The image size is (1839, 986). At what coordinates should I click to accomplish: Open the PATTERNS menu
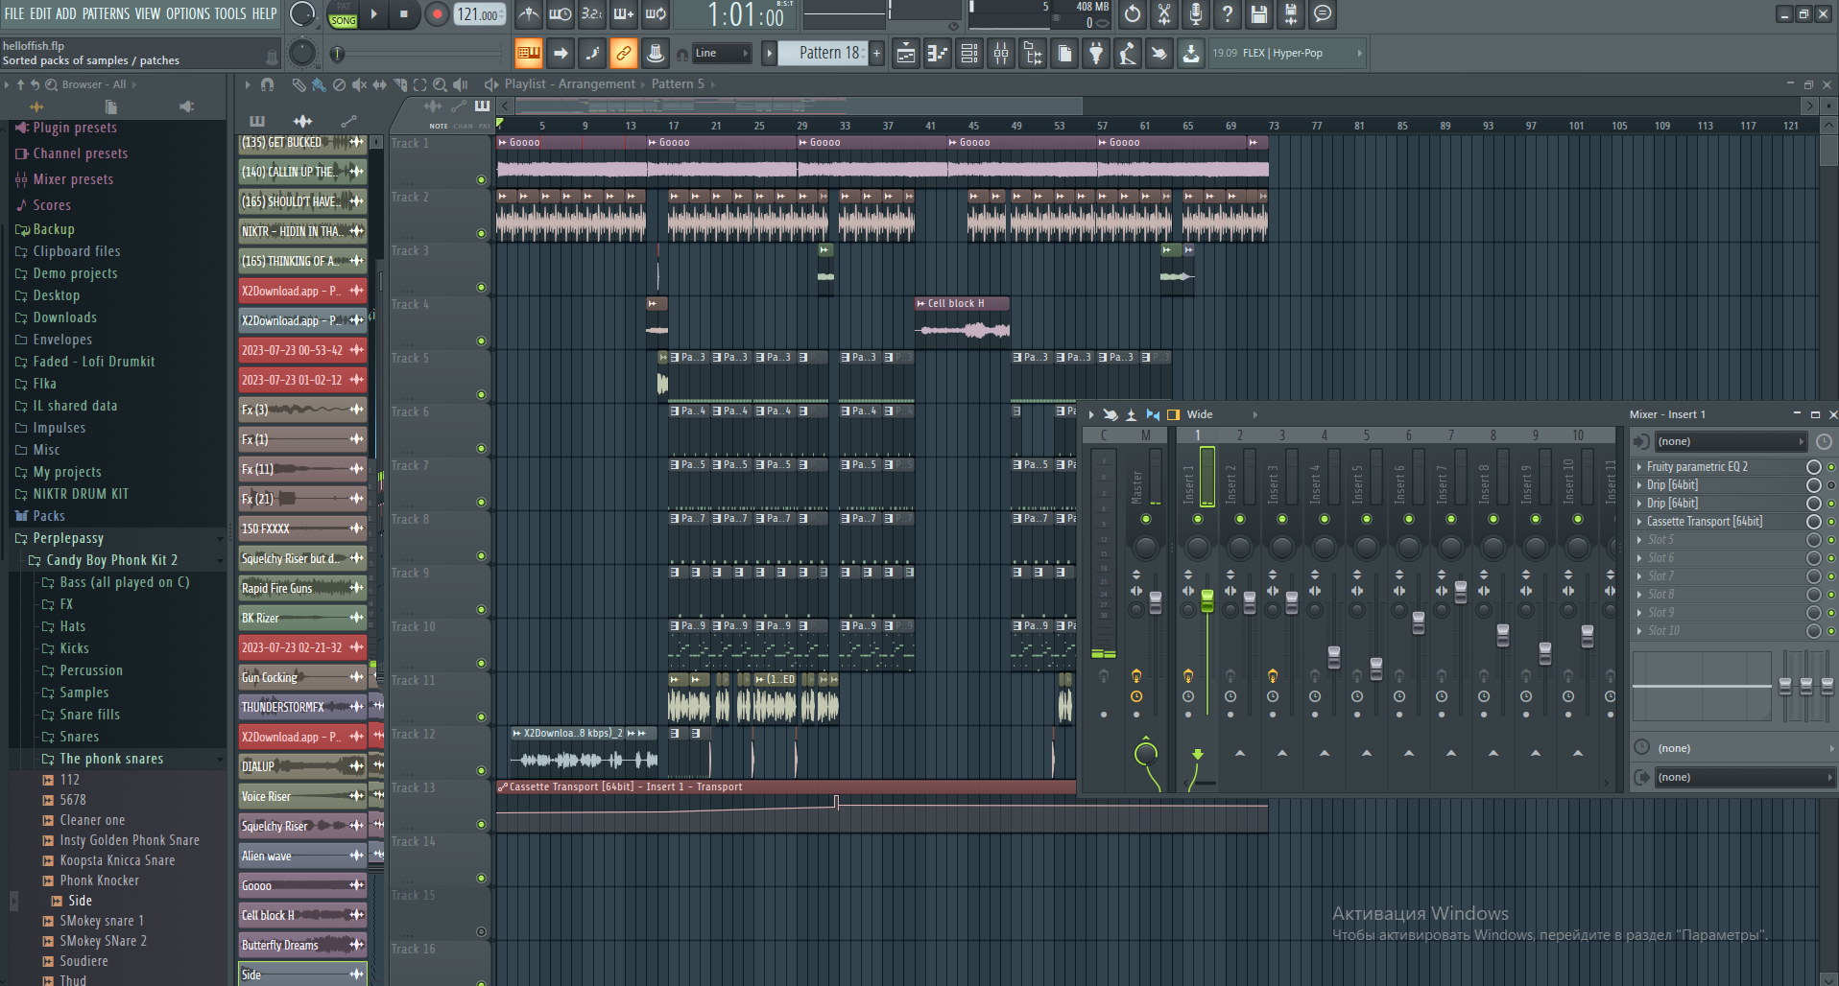coord(106,13)
